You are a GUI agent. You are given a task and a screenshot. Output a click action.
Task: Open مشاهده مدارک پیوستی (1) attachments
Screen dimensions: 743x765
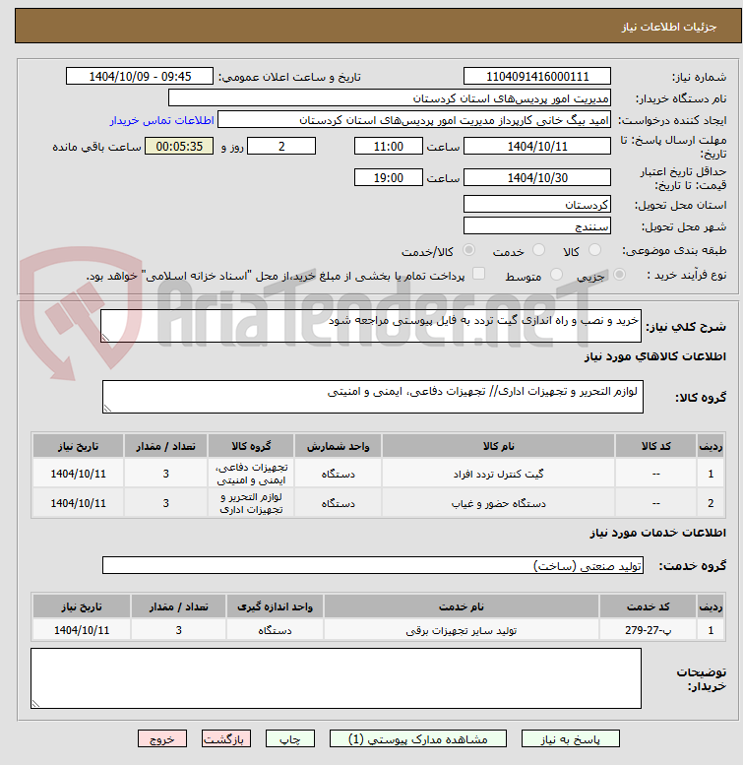pos(418,738)
